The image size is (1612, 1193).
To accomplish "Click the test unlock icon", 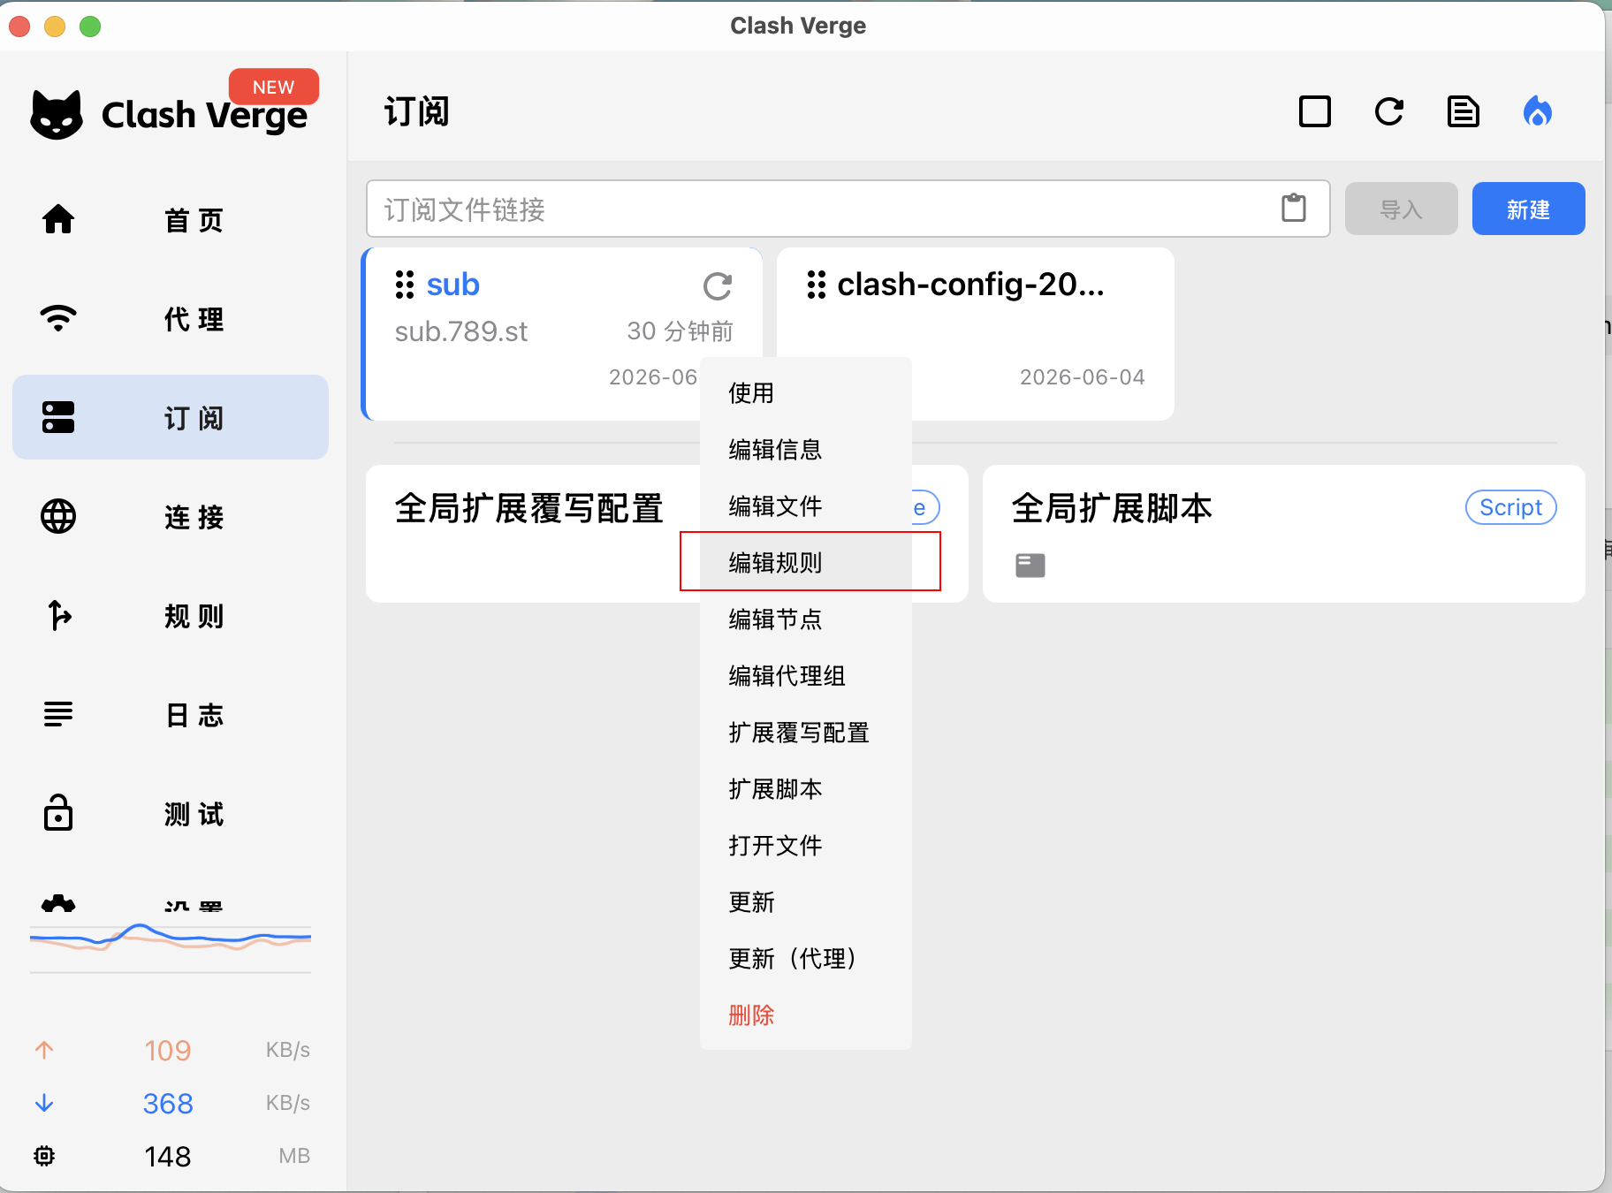I will click(x=58, y=812).
